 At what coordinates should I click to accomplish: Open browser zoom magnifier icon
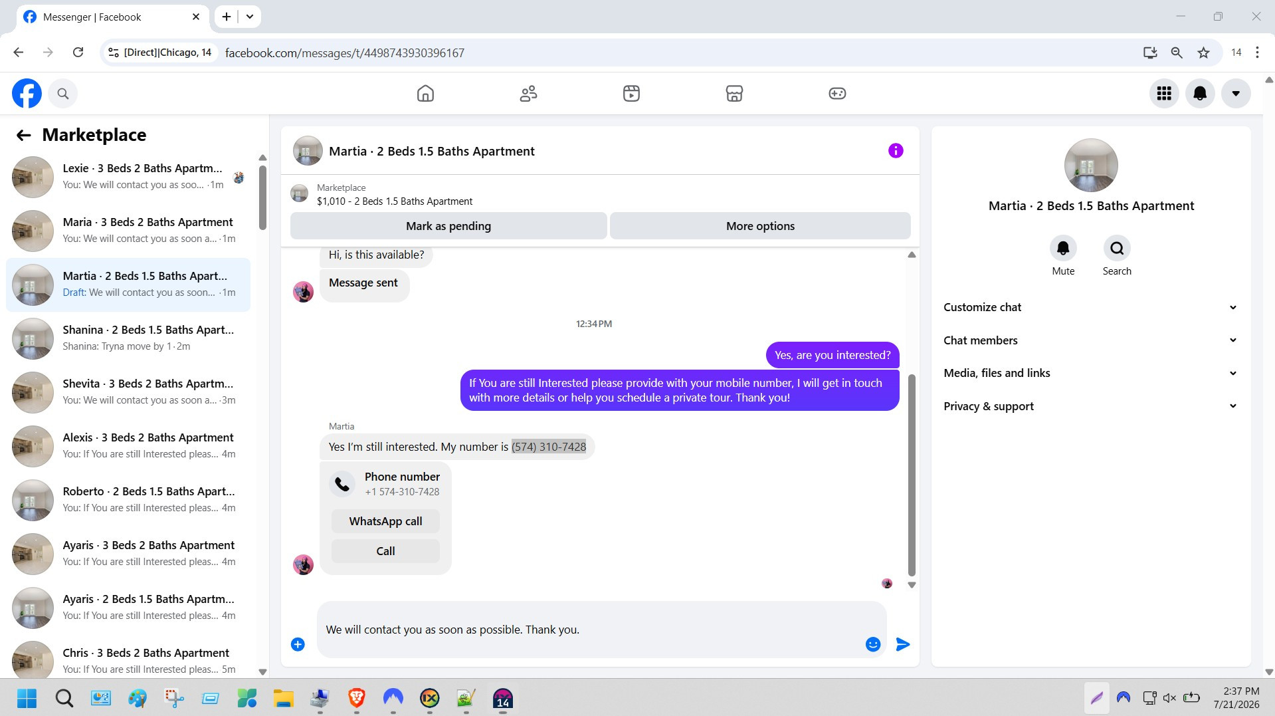[x=1177, y=53]
